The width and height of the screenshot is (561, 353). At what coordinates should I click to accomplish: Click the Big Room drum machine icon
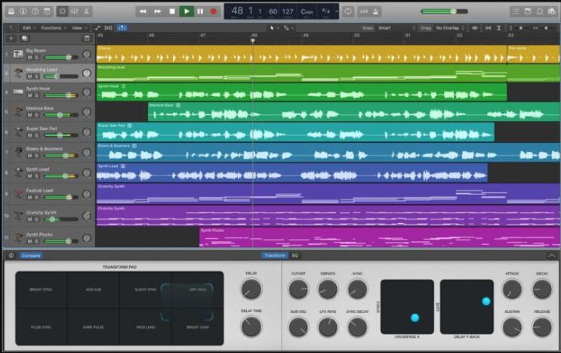[x=18, y=54]
